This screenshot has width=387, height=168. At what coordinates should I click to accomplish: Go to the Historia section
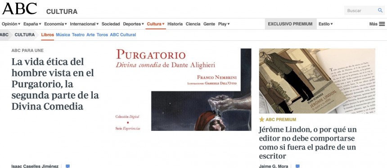click(x=175, y=24)
